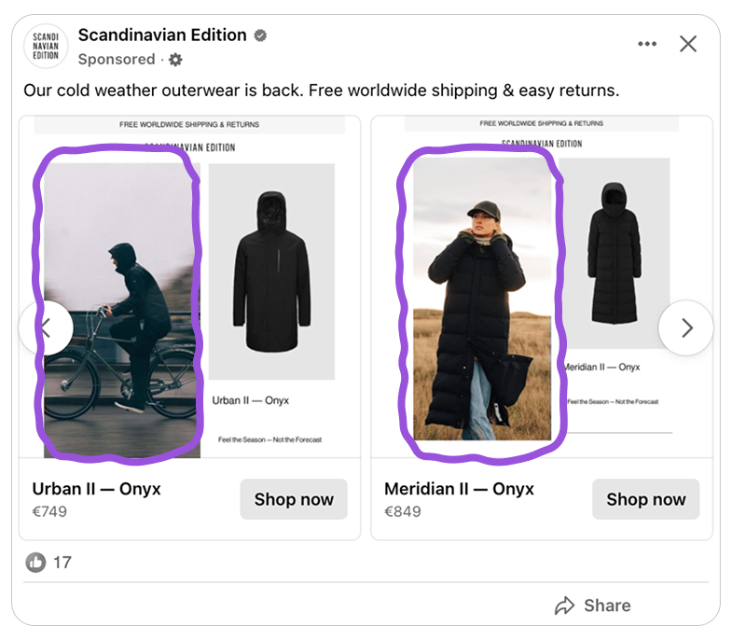Click the Share arrow icon

click(564, 606)
